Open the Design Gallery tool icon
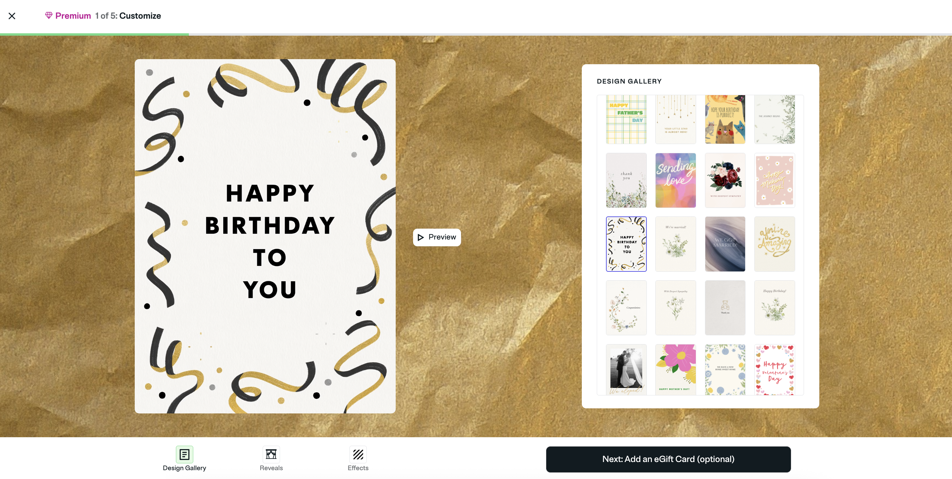The image size is (952, 479). (184, 454)
